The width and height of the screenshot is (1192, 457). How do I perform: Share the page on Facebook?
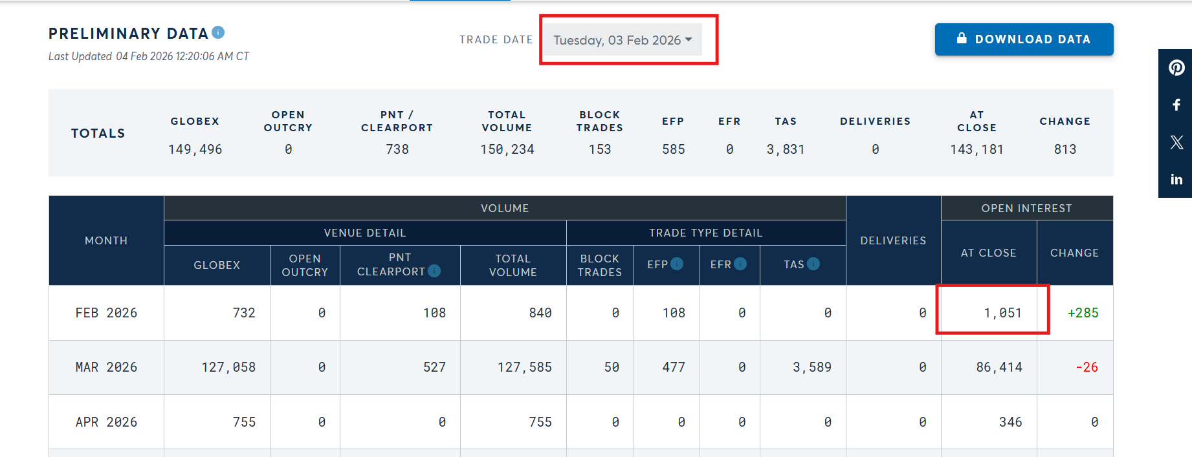1176,105
